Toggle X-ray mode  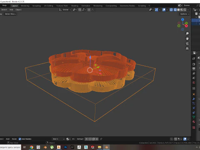pyautogui.click(x=171, y=10)
